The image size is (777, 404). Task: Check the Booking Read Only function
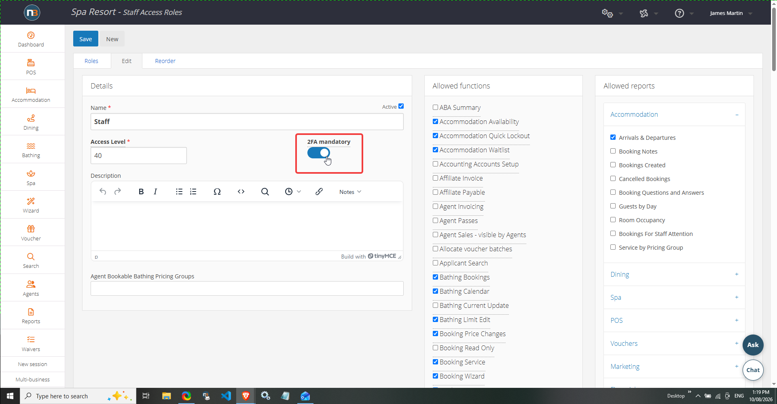pos(435,348)
